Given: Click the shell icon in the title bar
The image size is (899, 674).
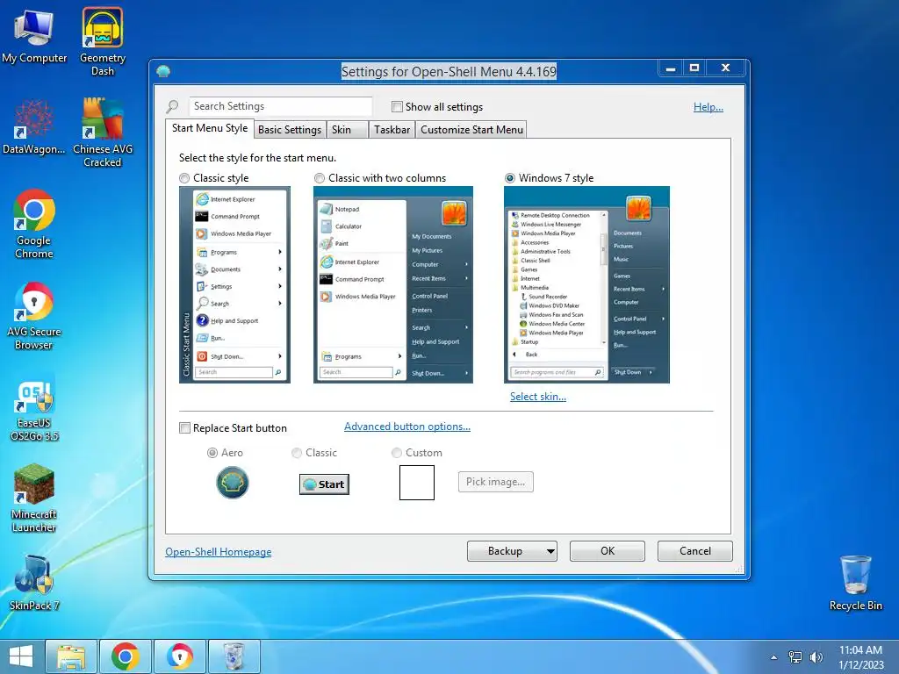Looking at the screenshot, I should point(163,71).
